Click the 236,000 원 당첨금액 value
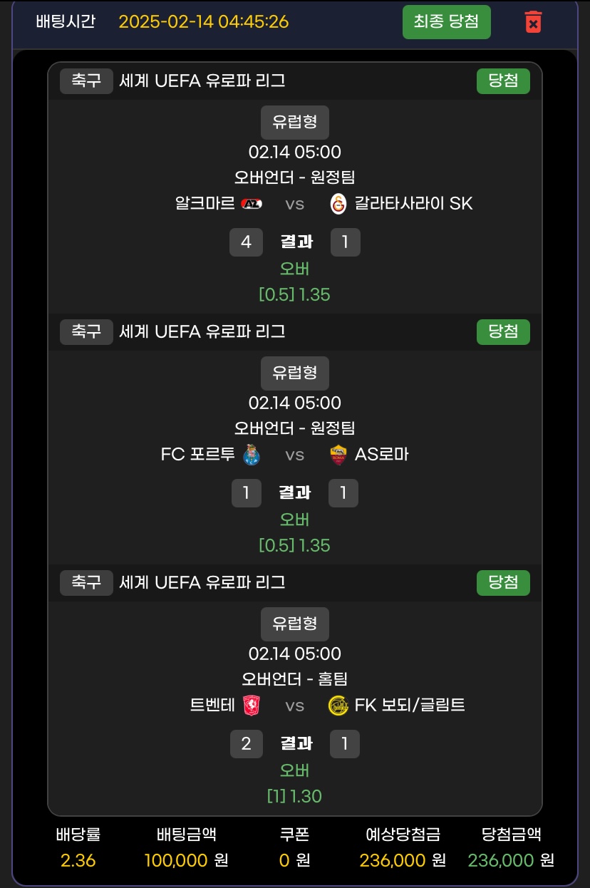 coord(510,860)
